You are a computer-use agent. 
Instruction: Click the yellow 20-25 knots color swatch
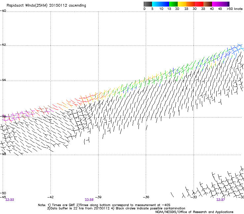tap(182, 4)
